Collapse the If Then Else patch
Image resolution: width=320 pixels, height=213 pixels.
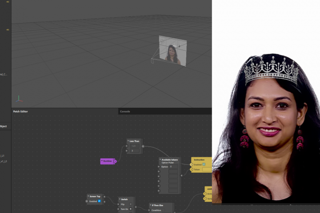click(x=150, y=205)
